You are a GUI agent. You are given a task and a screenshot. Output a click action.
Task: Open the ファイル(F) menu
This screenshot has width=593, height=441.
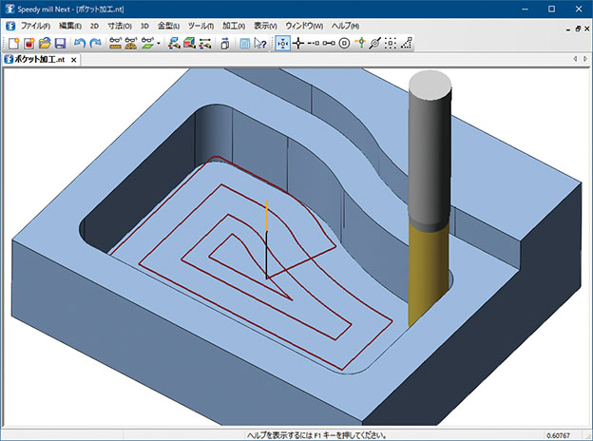pyautogui.click(x=35, y=26)
